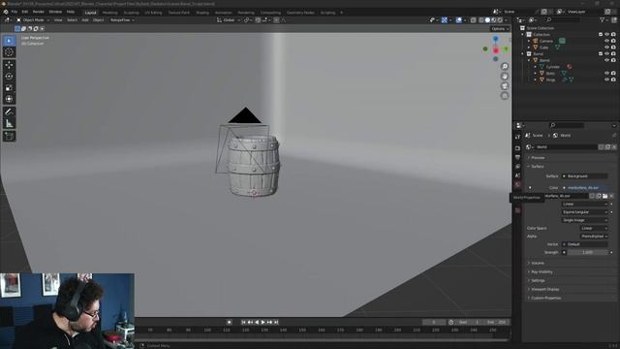620x349 pixels.
Task: Switch perspective/orthographic view icon
Action: coord(505,96)
